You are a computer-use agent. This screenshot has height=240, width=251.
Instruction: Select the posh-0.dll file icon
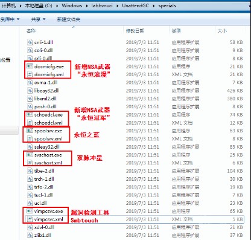click(30, 106)
